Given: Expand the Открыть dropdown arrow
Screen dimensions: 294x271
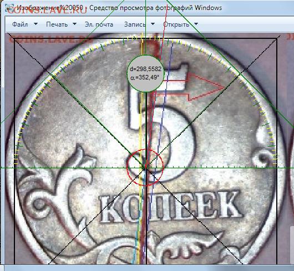Looking at the screenshot, I should (196, 24).
